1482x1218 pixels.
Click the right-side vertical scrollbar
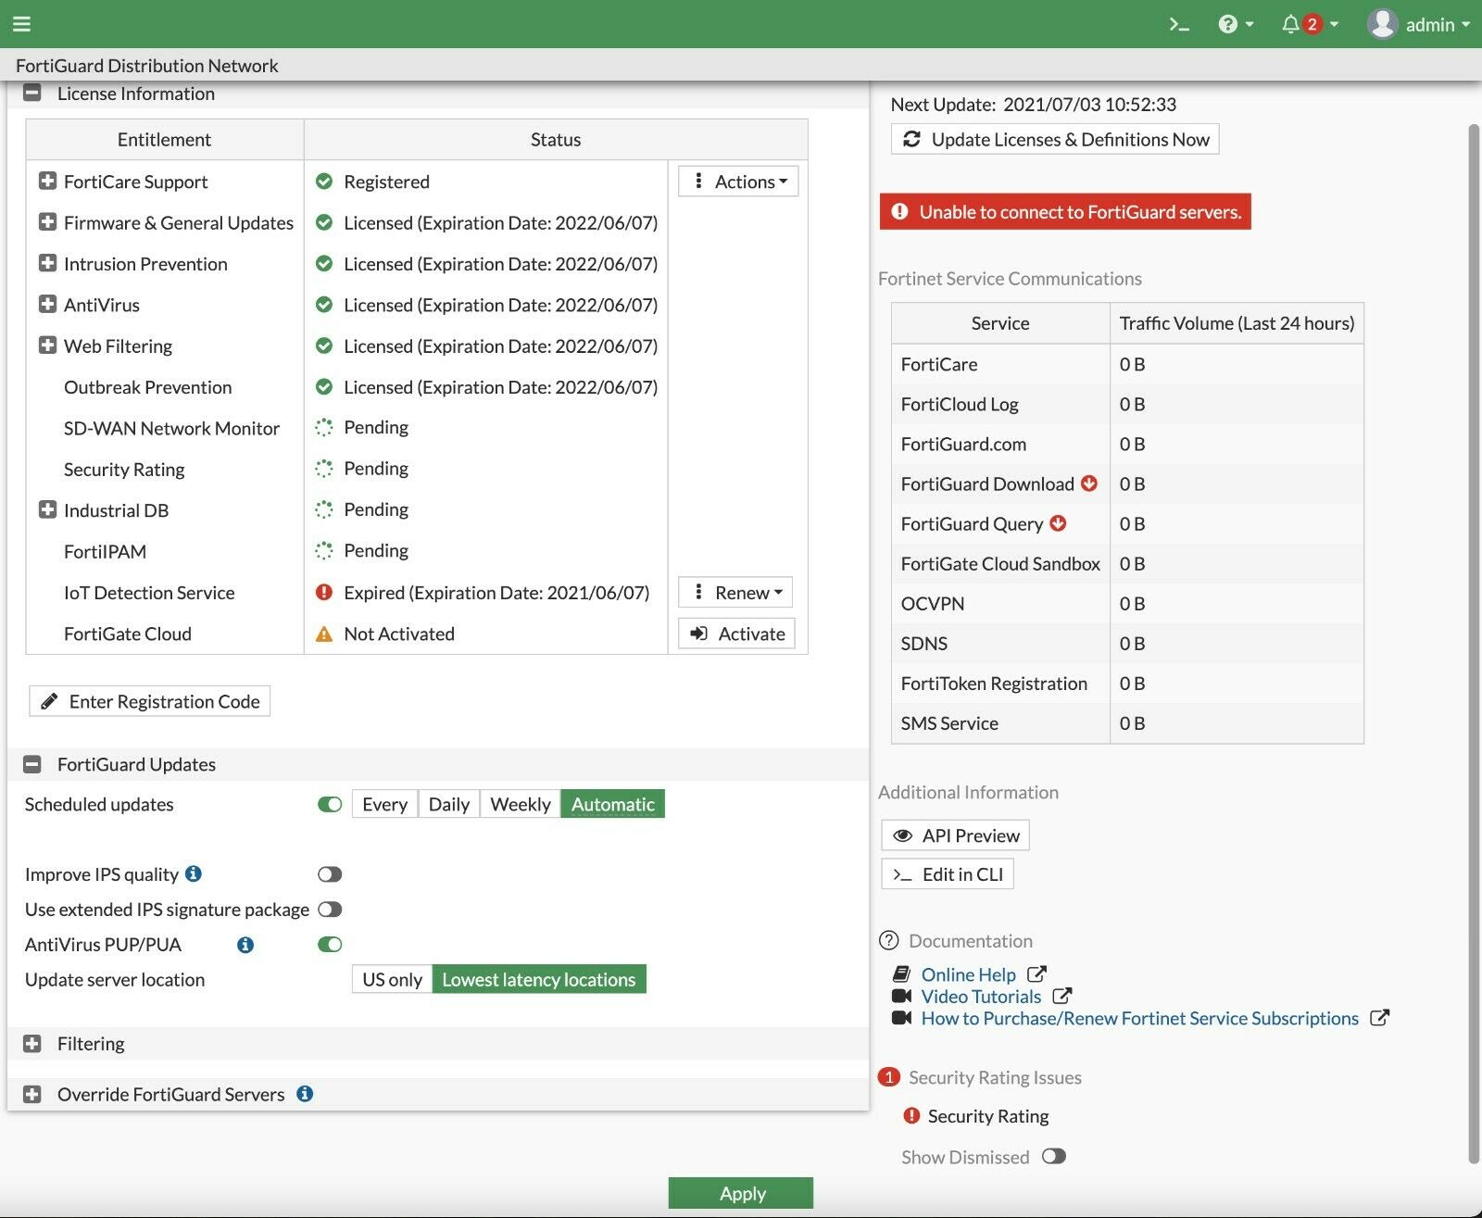1475,643
